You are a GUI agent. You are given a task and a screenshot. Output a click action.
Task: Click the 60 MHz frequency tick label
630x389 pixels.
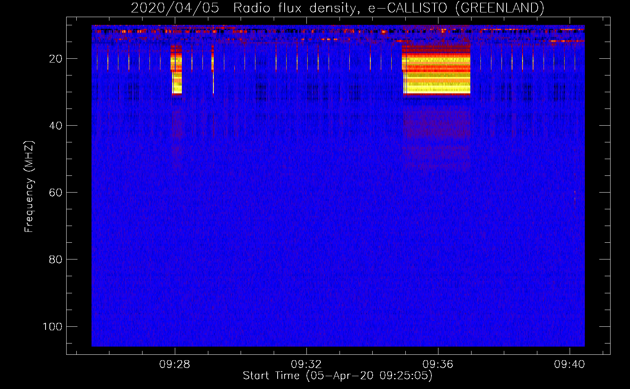point(56,193)
